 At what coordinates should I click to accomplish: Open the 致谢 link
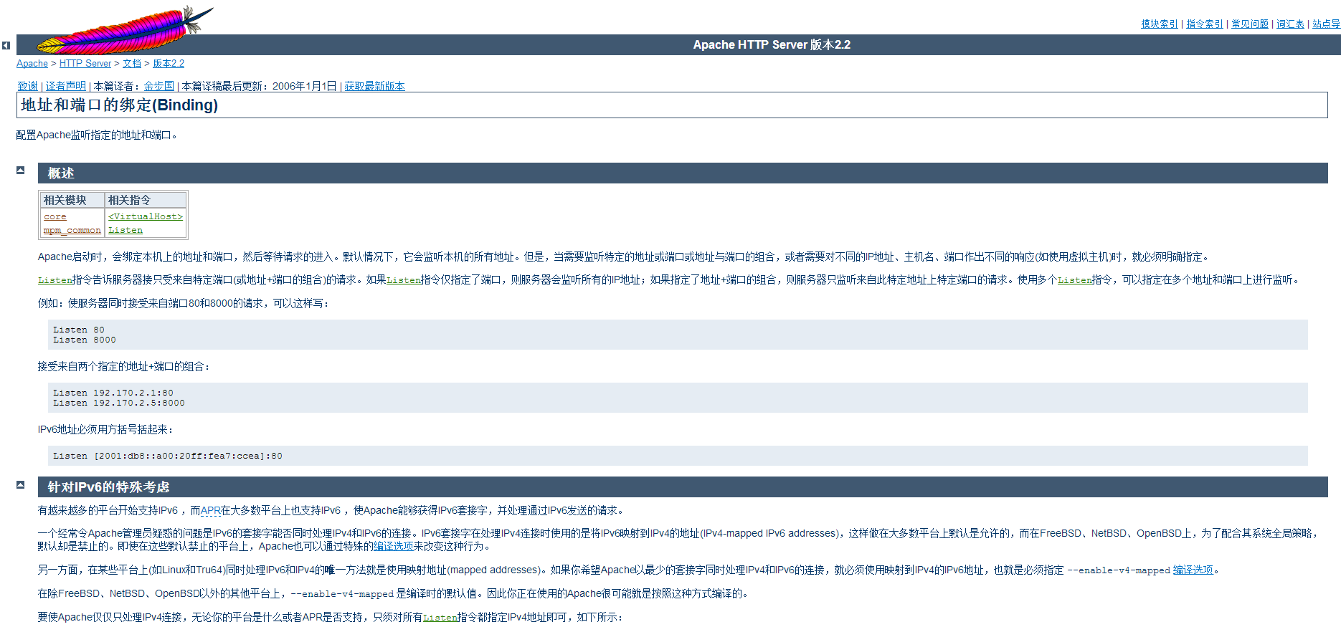pyautogui.click(x=28, y=86)
